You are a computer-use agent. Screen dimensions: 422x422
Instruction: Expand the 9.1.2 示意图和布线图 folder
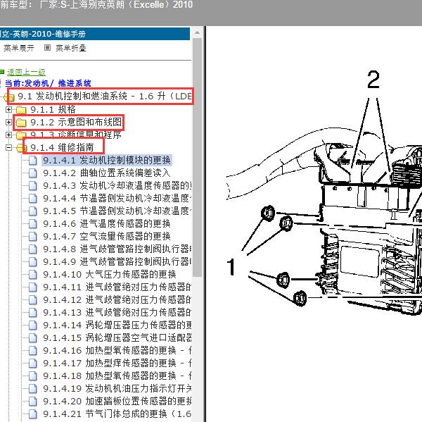[8, 122]
